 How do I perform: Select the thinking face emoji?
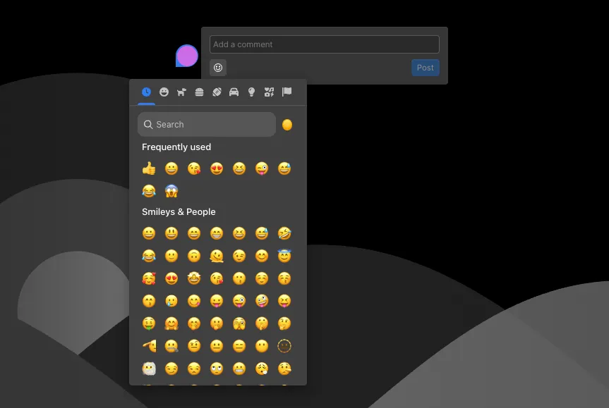point(284,323)
